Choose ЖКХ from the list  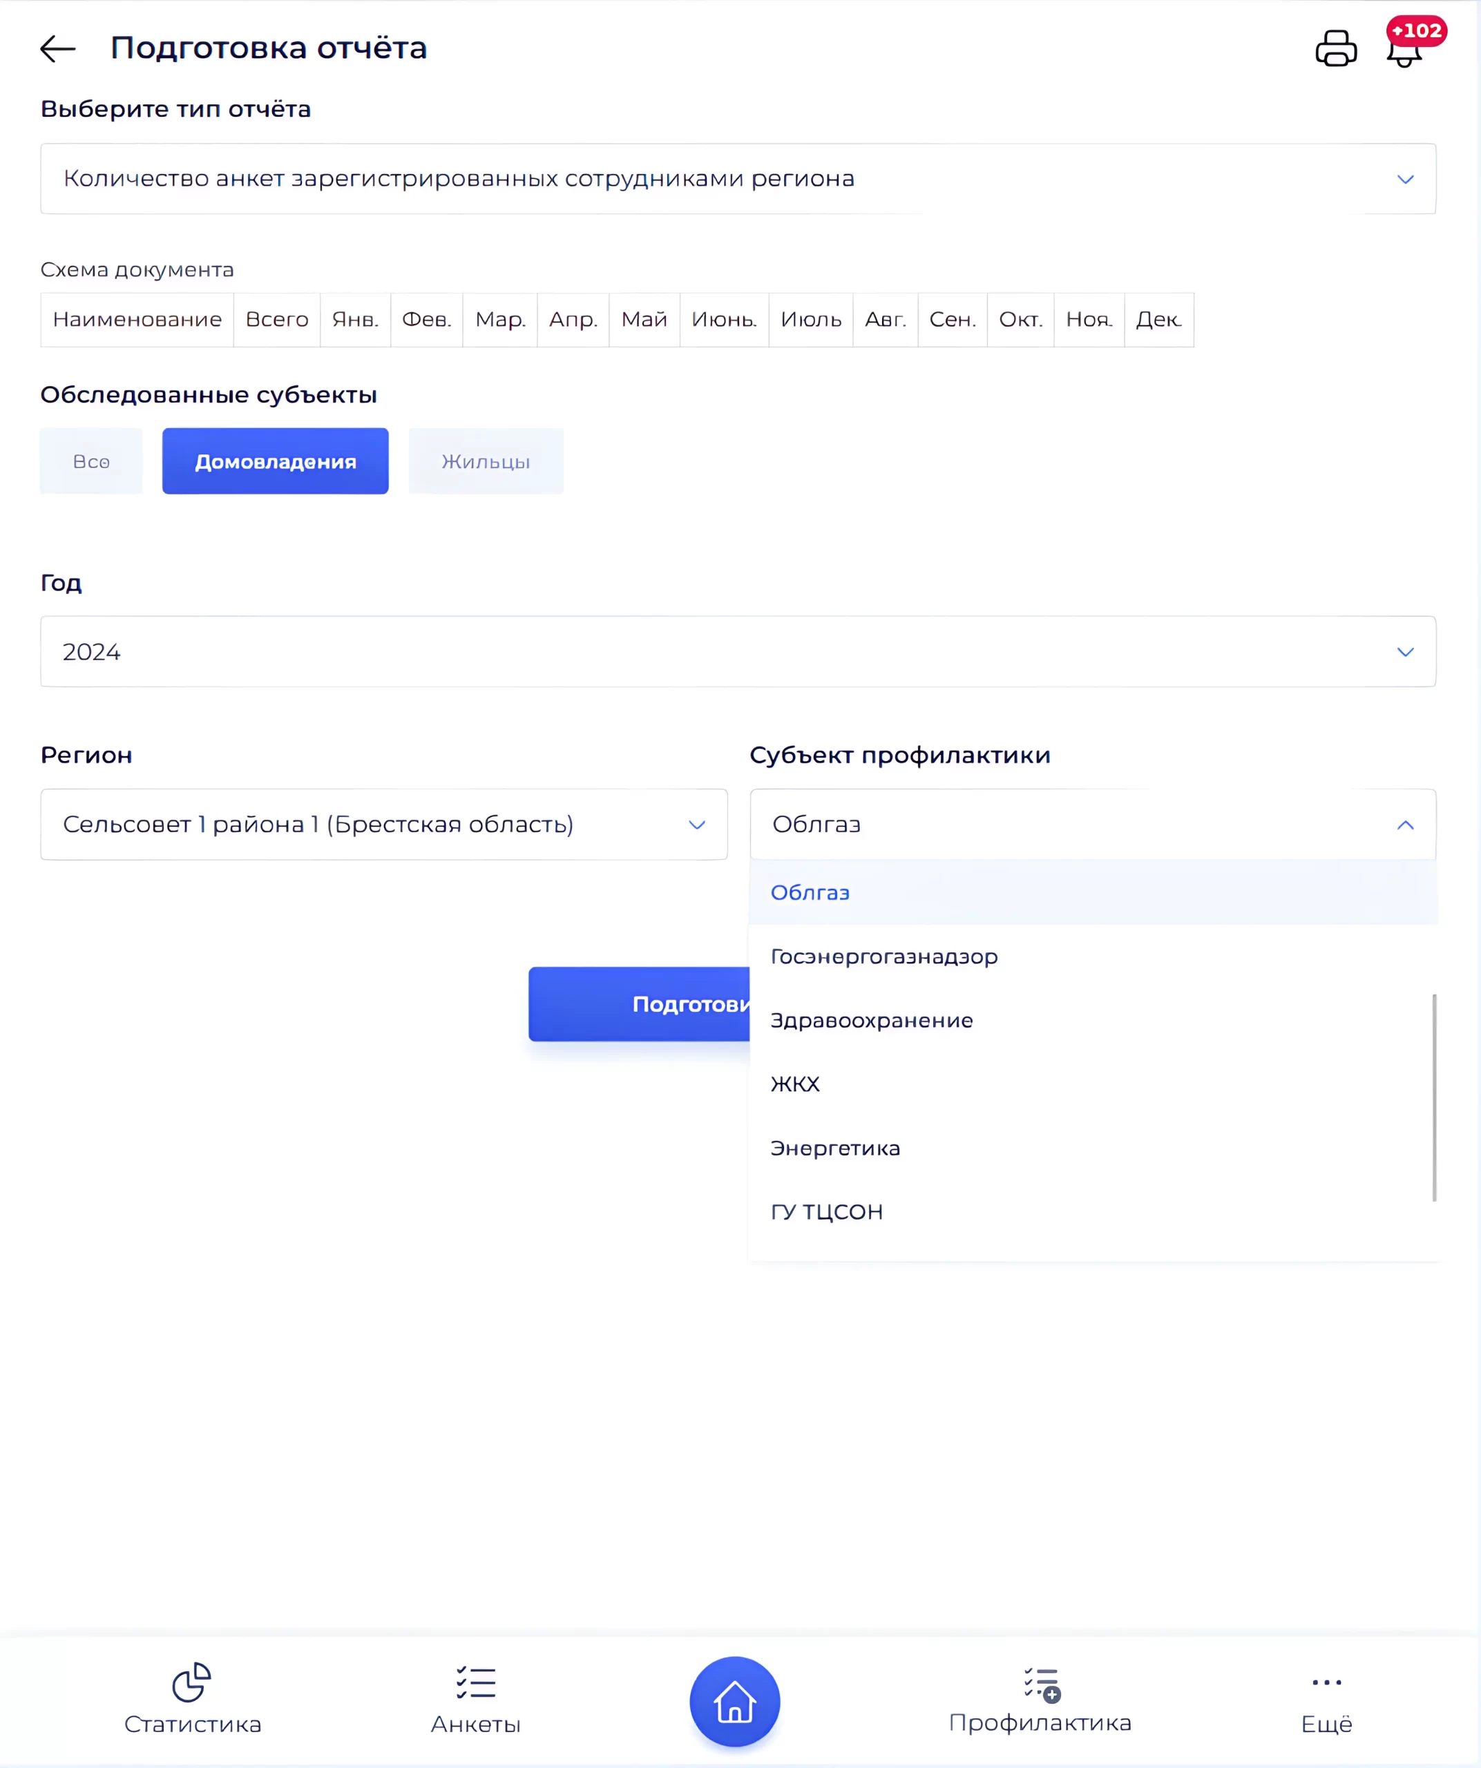pyautogui.click(x=1093, y=1084)
